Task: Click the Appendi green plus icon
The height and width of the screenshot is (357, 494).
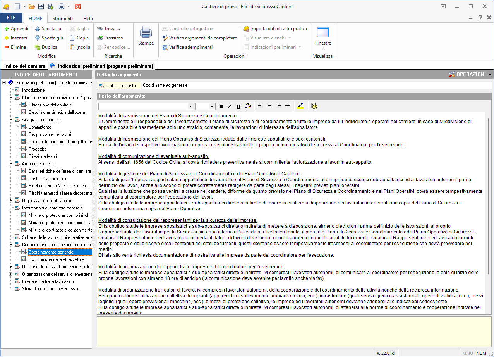Action: 7,29
